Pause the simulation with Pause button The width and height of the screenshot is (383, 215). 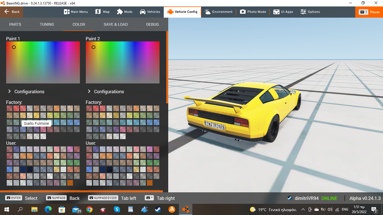coord(369,12)
